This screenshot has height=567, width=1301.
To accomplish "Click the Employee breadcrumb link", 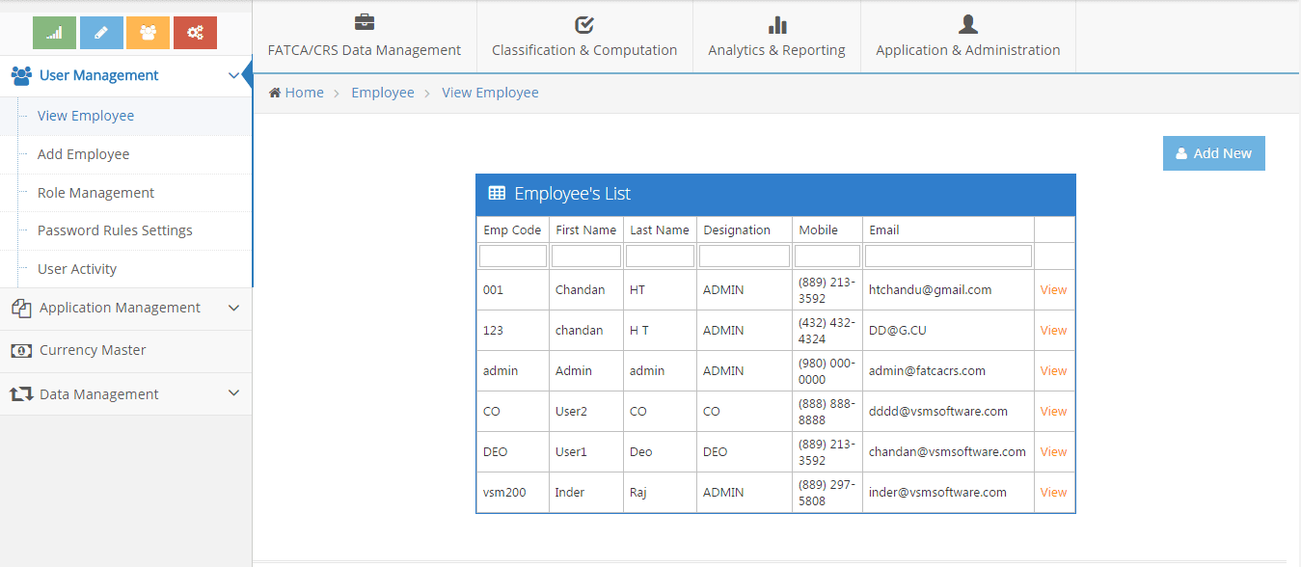I will point(382,93).
